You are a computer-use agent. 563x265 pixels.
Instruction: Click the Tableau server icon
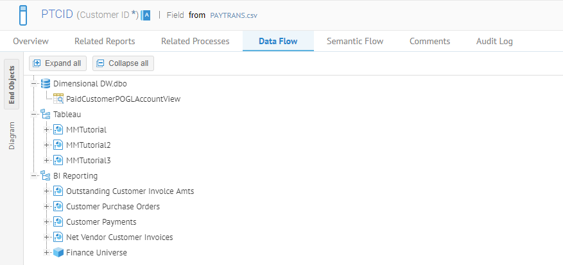coord(46,114)
